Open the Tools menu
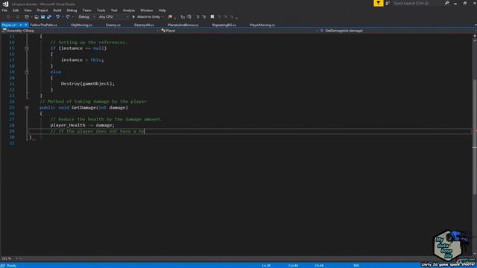477x268 pixels. click(101, 10)
